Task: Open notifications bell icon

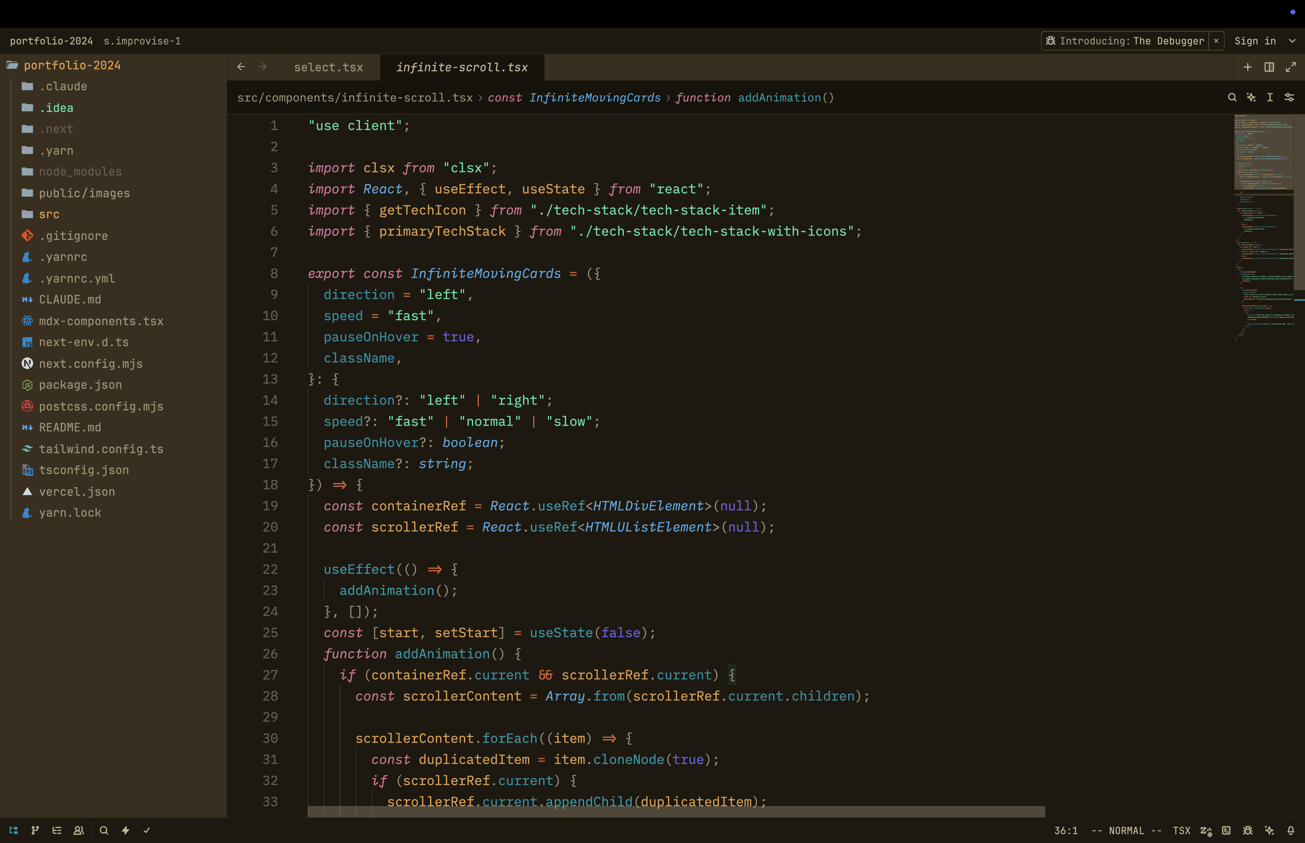Action: click(1291, 831)
